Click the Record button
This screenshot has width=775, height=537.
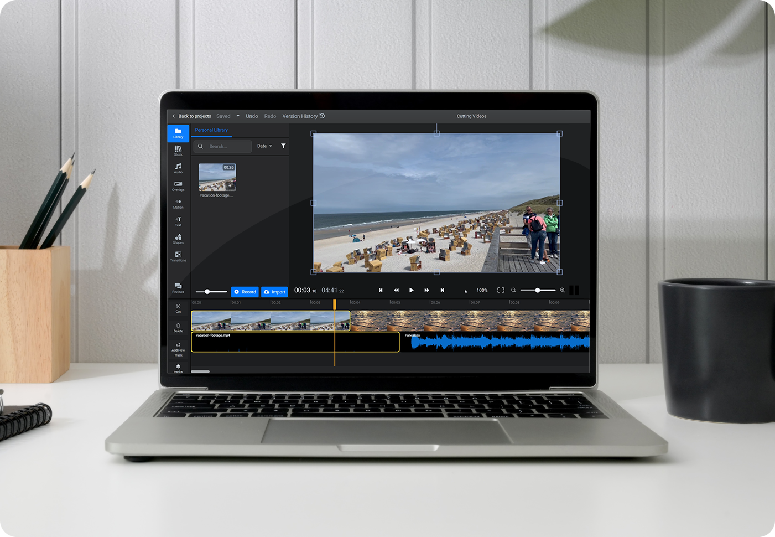(x=245, y=292)
